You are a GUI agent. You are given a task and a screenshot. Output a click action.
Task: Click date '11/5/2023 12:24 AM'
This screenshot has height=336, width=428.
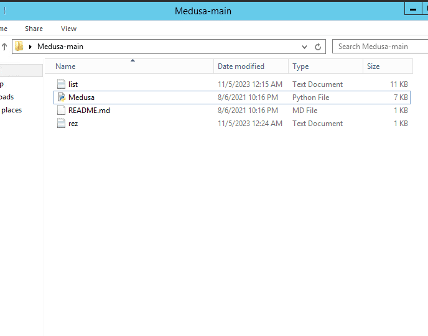point(250,124)
